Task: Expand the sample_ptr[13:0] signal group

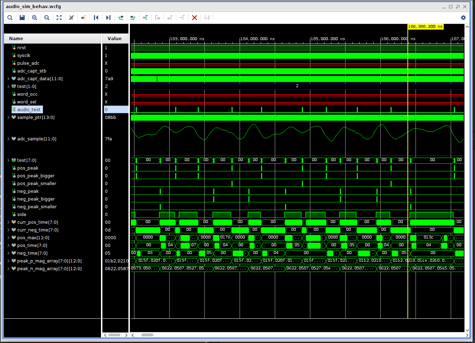Action: click(x=8, y=117)
